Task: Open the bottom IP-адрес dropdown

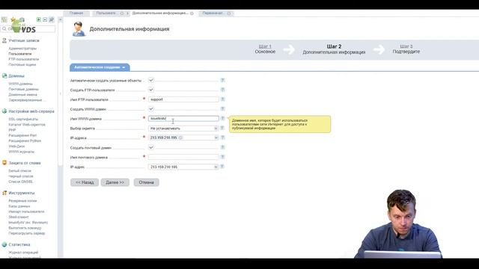Action: coord(183,167)
